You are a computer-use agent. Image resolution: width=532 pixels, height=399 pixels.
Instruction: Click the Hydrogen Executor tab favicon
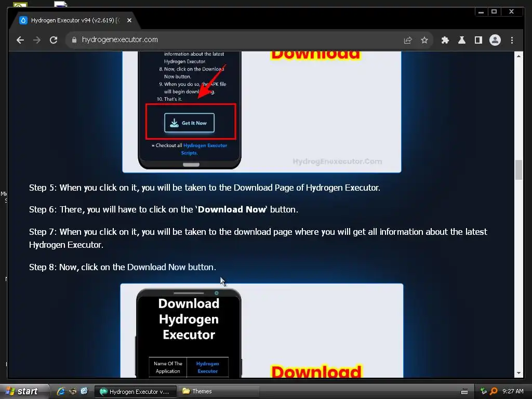(x=23, y=20)
